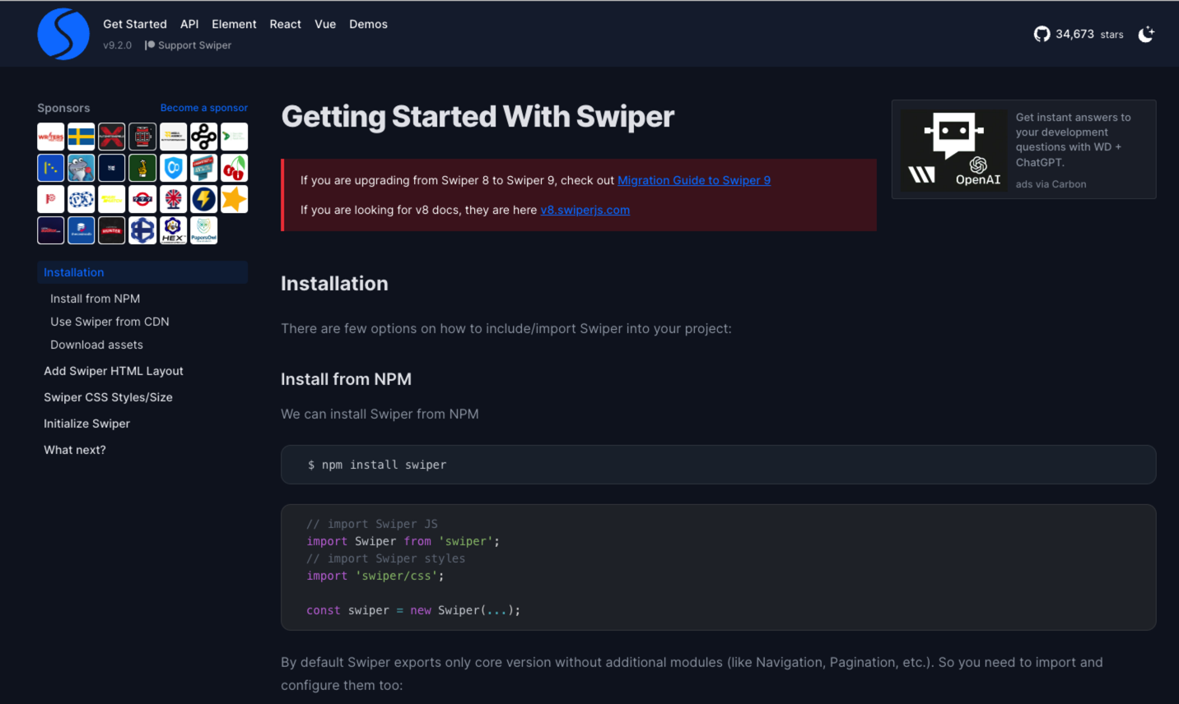
Task: Go to Use Swiper from CDN
Action: coord(110,322)
